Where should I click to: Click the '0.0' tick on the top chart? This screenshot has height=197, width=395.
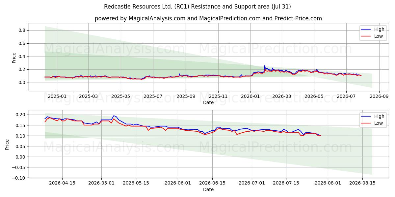pyautogui.click(x=23, y=82)
